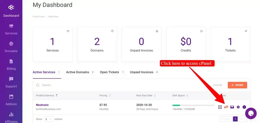Viewport: 260px width, 123px height.
Task: Open the Unpaid Invoices summary card
Action: pyautogui.click(x=141, y=44)
